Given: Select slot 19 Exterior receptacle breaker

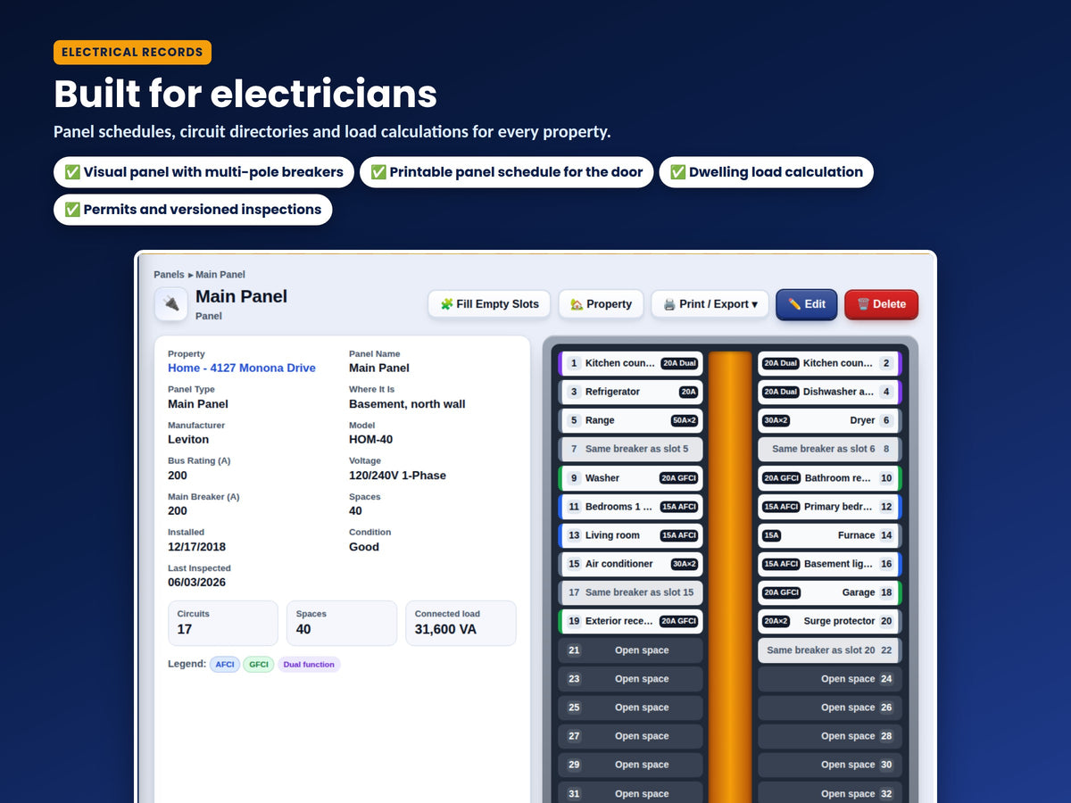Looking at the screenshot, I should point(631,621).
